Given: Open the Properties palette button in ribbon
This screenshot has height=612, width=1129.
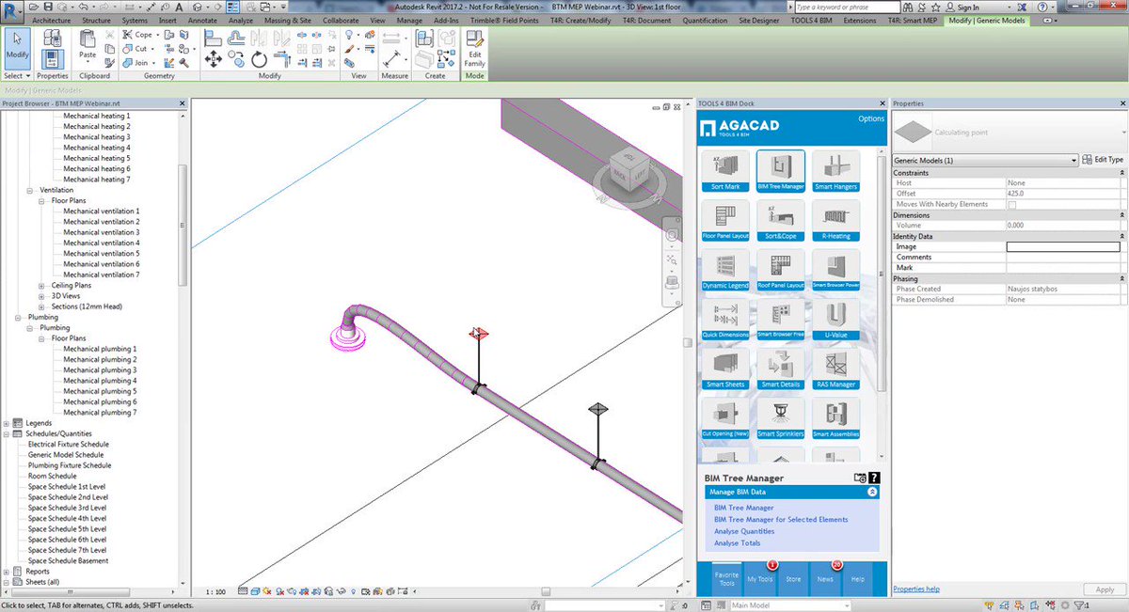Looking at the screenshot, I should [x=53, y=59].
